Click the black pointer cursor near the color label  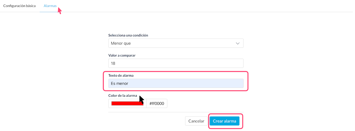point(141,99)
